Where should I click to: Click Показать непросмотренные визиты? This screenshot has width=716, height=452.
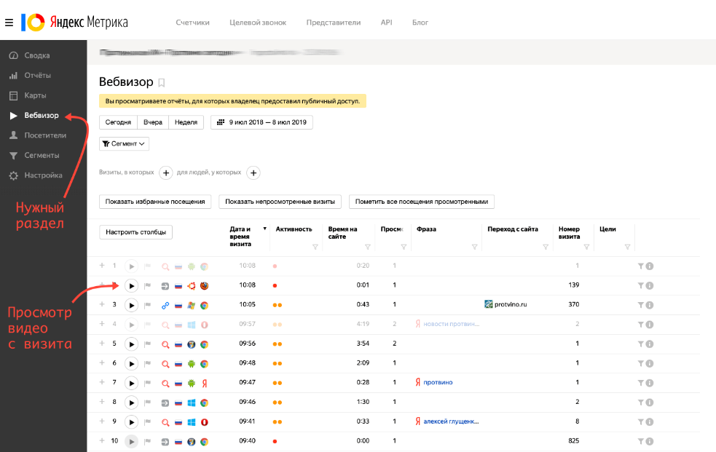tap(280, 202)
